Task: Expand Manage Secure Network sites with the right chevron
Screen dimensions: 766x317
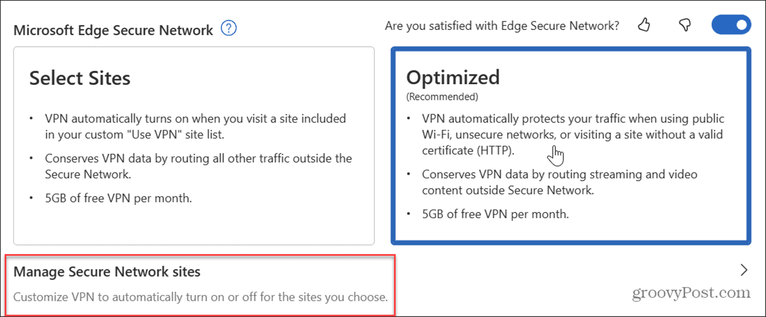Action: click(744, 270)
